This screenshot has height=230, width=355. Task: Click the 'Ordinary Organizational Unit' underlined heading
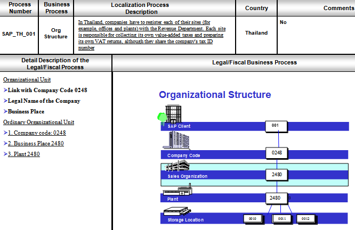pos(39,122)
